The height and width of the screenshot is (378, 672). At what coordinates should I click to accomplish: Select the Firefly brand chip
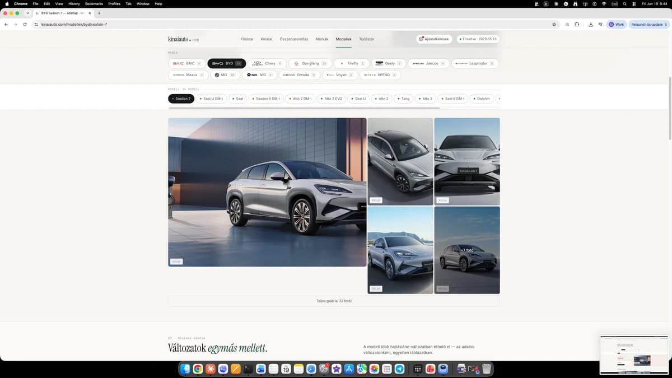point(352,63)
